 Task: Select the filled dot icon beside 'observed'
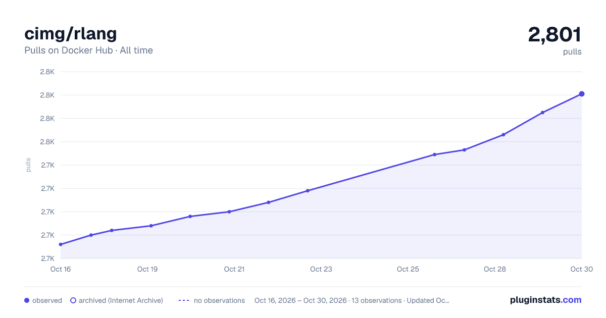[27, 300]
